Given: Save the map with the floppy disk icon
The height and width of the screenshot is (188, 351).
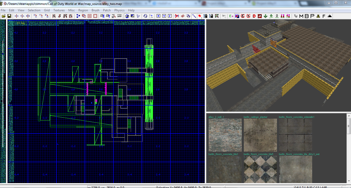Looking at the screenshot, I should click(9, 16).
